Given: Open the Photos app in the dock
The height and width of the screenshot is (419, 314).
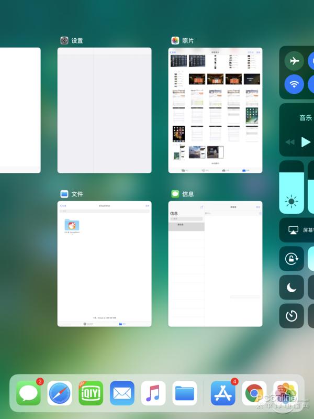Looking at the screenshot, I should pos(285,393).
